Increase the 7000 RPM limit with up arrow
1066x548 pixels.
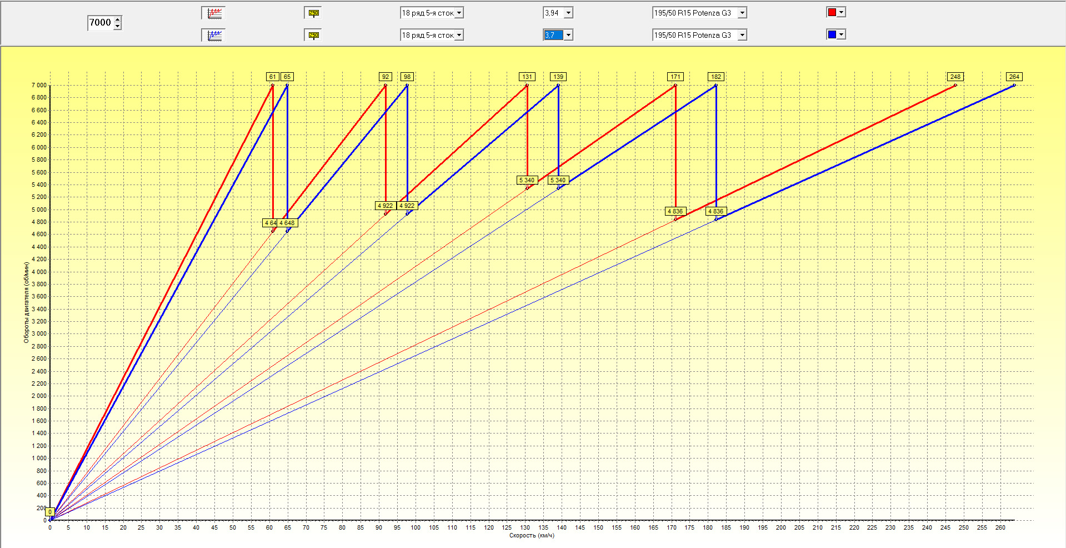pyautogui.click(x=117, y=19)
